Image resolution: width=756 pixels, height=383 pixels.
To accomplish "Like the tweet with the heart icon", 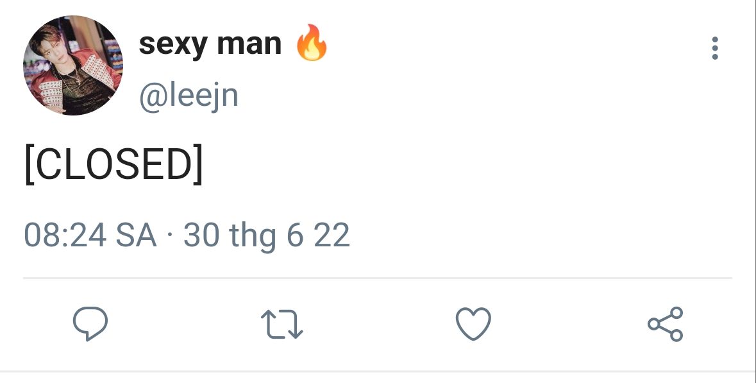I will pos(473,324).
